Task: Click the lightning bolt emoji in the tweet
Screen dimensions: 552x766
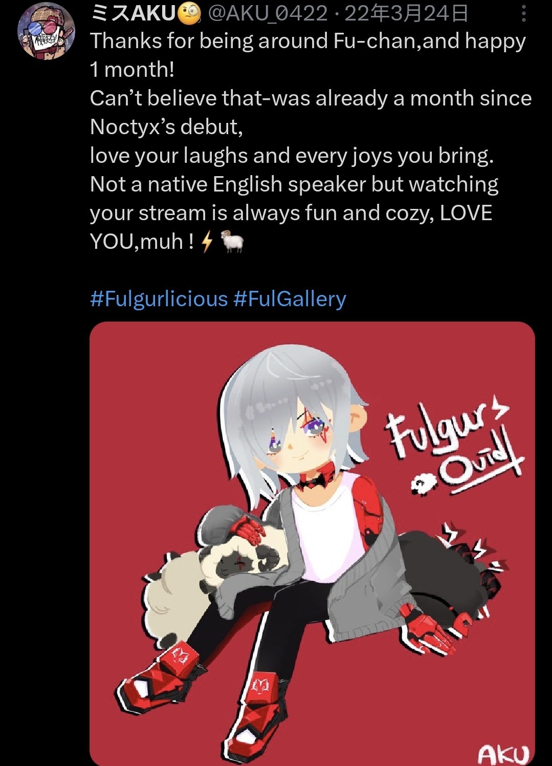Action: [207, 241]
